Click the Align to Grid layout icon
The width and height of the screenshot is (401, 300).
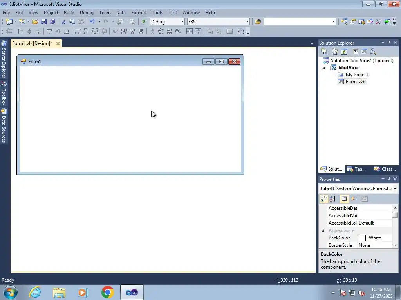(9, 31)
